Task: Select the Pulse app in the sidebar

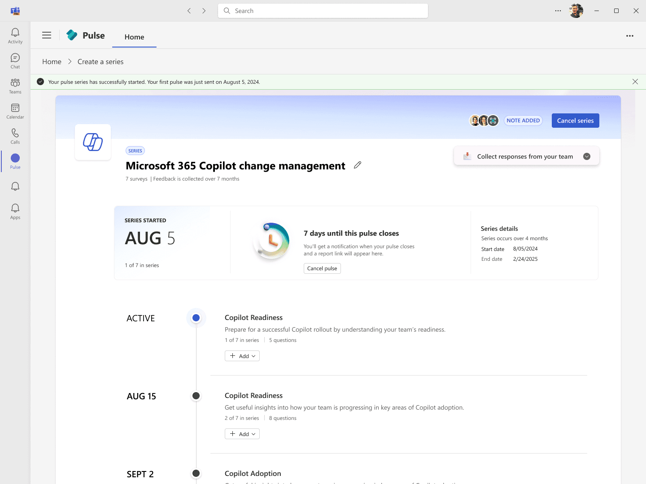Action: (x=15, y=161)
